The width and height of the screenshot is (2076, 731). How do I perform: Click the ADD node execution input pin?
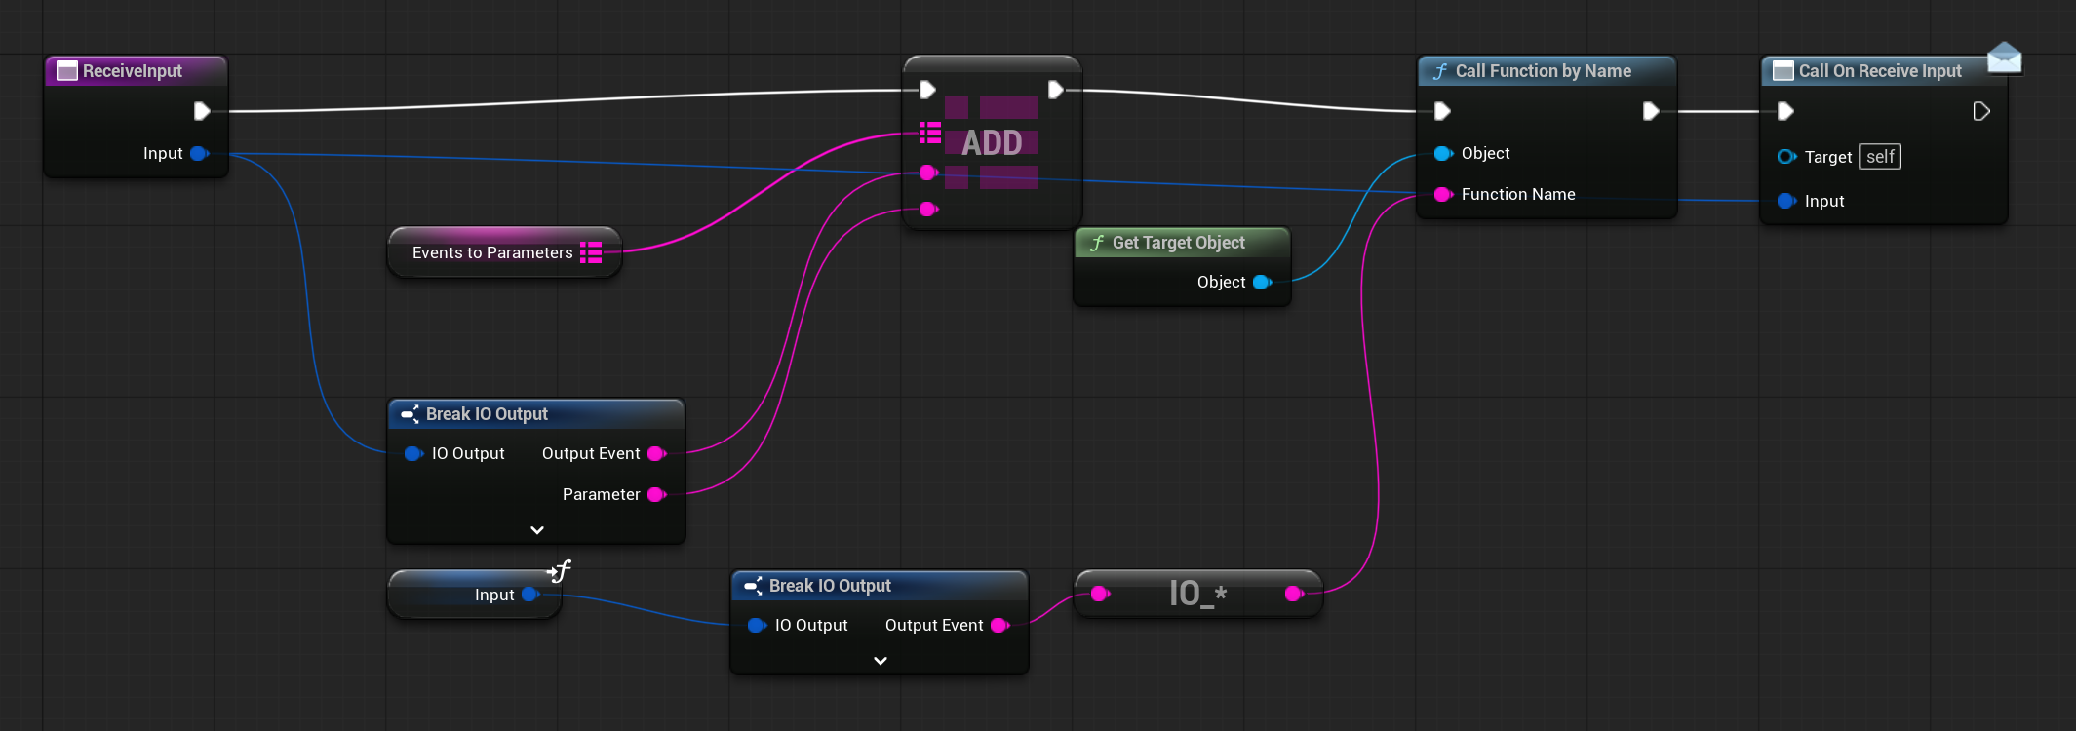pyautogui.click(x=927, y=91)
